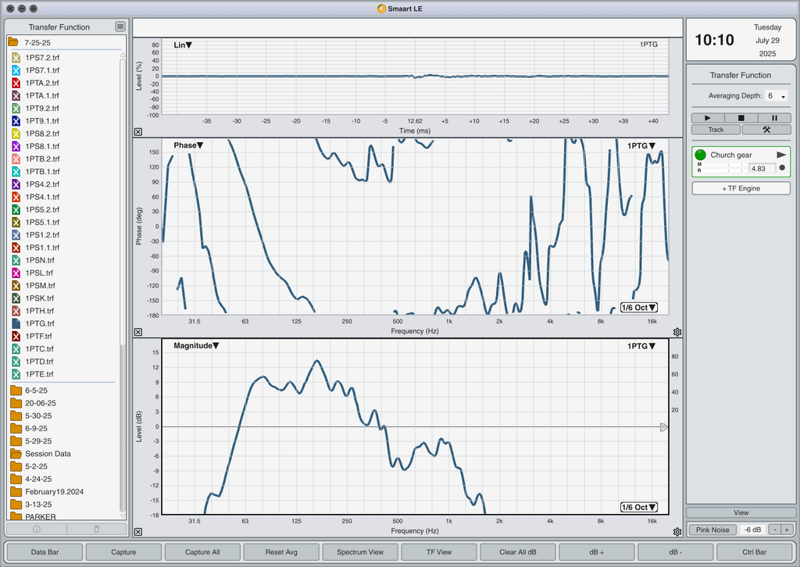This screenshot has height=567, width=800.
Task: Click the Church gear play arrow
Action: pyautogui.click(x=781, y=155)
